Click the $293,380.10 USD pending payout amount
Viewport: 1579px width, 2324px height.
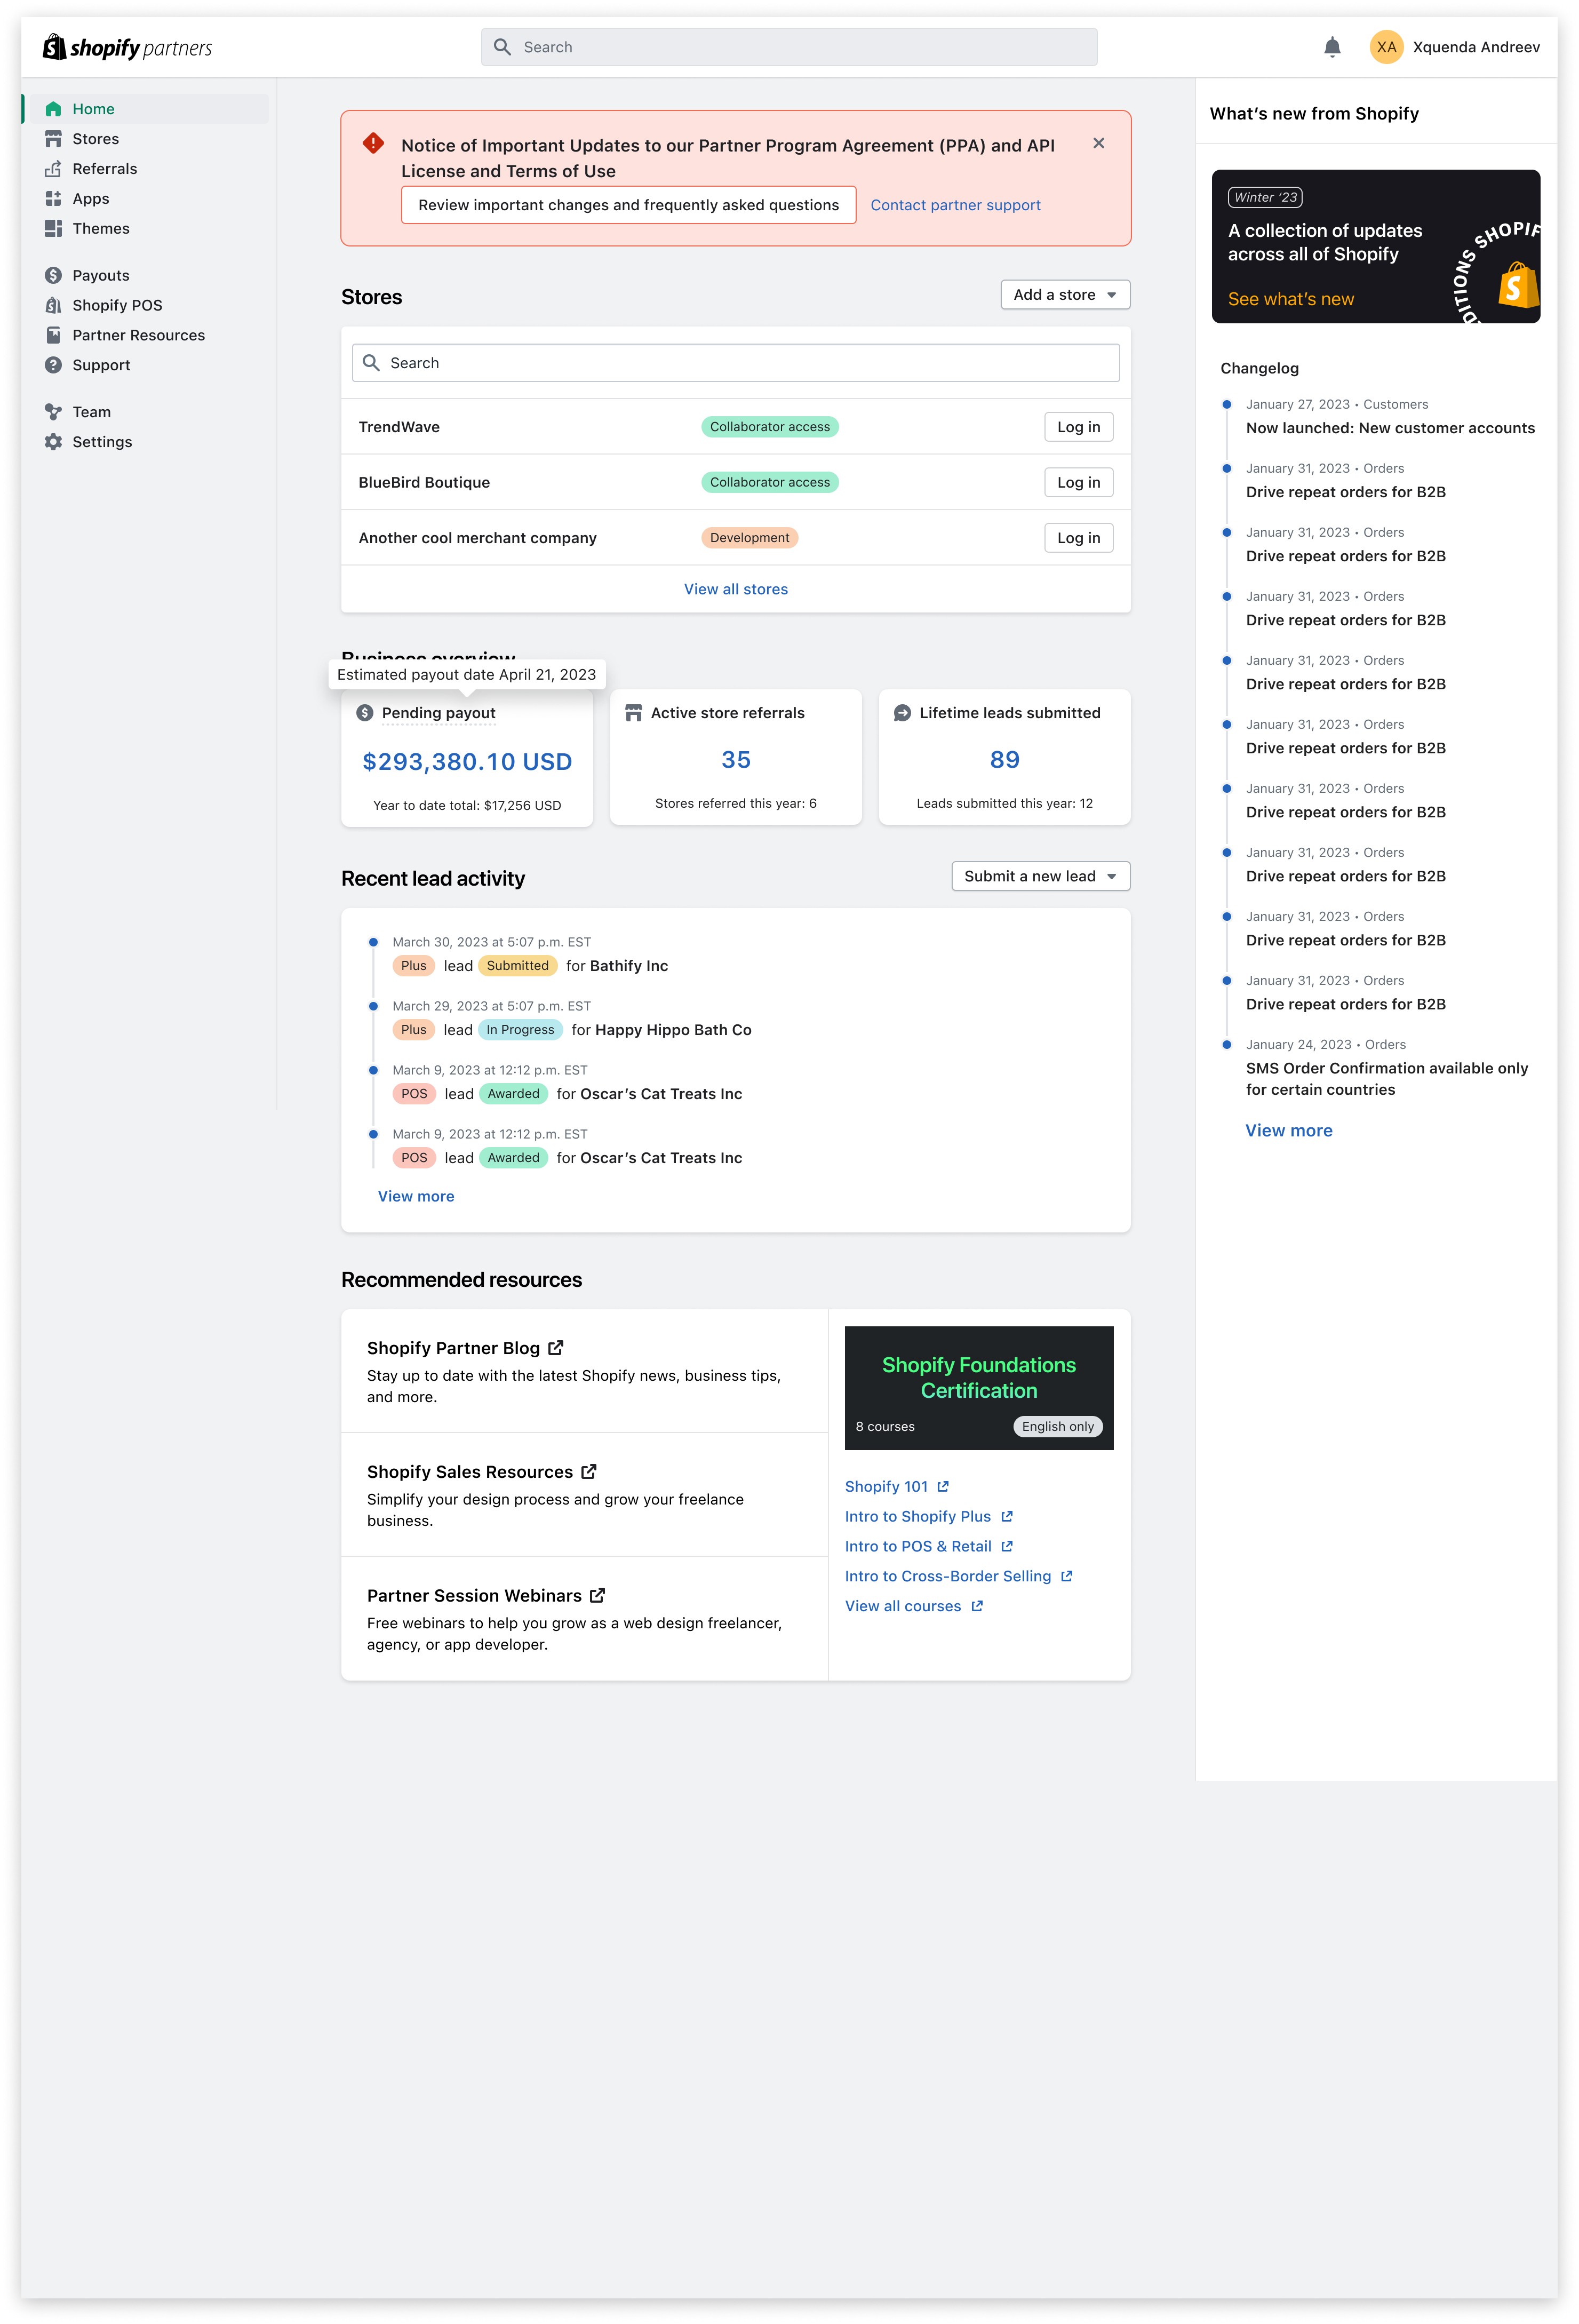pyautogui.click(x=467, y=762)
